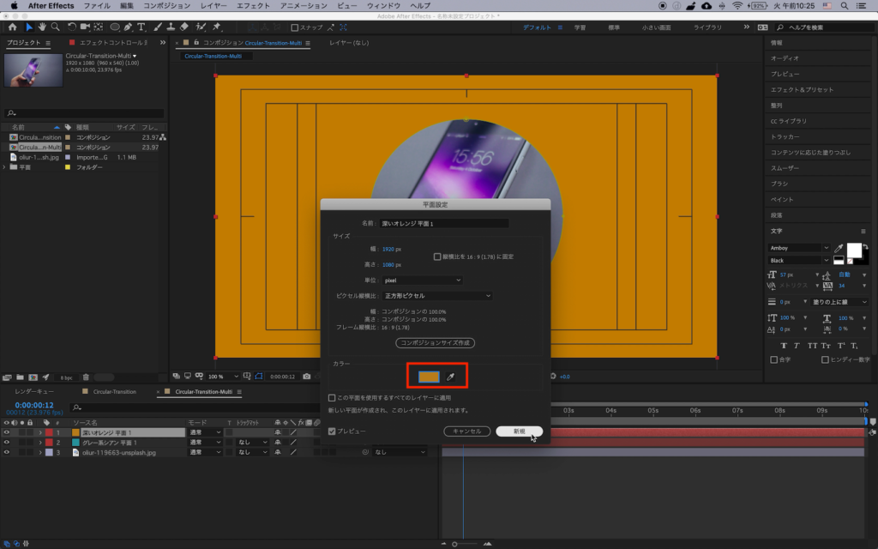Screen dimensions: 878x549
Task: Open the 単位 pixel dropdown
Action: (x=423, y=280)
